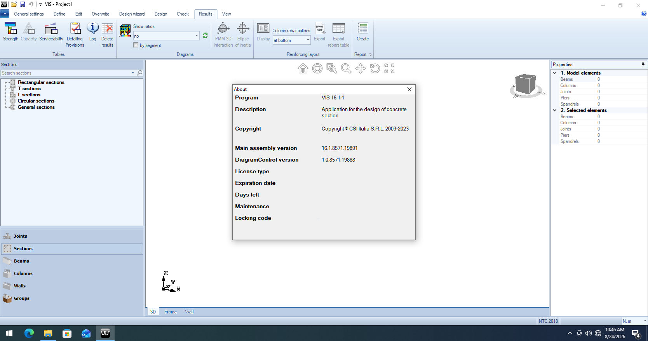Refresh the ratios diagram
The height and width of the screenshot is (341, 648).
coord(206,36)
